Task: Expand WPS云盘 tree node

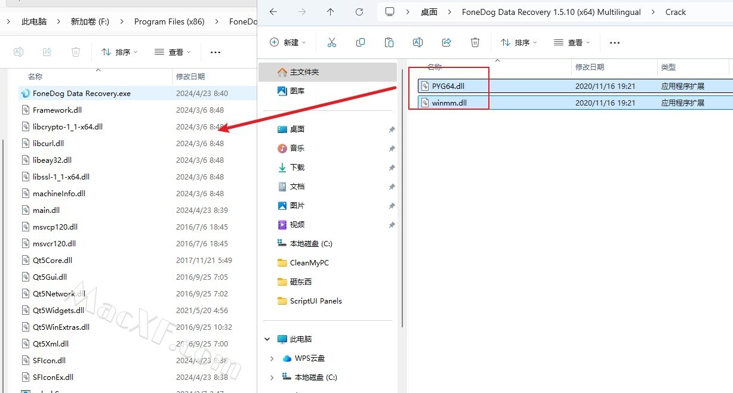Action: [272, 358]
